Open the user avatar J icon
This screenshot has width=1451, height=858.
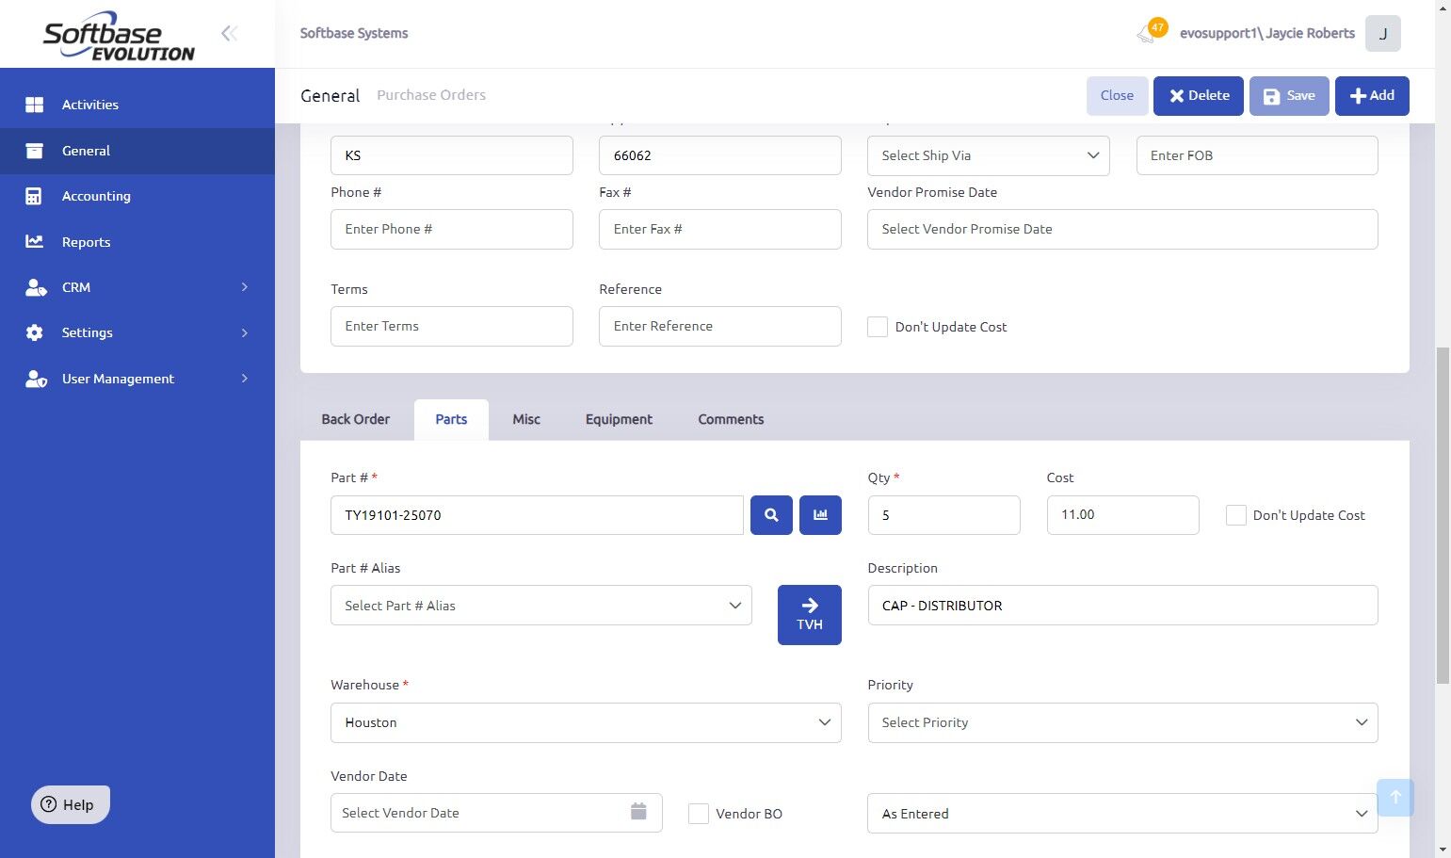[x=1382, y=34]
